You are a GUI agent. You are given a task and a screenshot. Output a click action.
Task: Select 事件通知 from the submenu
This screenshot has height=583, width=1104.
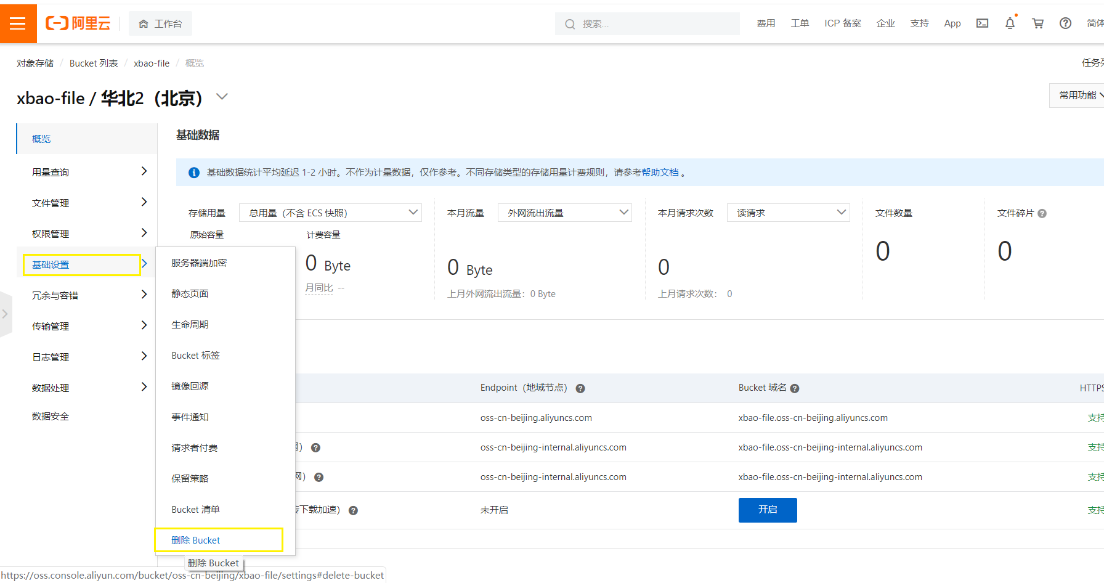[x=225, y=417]
